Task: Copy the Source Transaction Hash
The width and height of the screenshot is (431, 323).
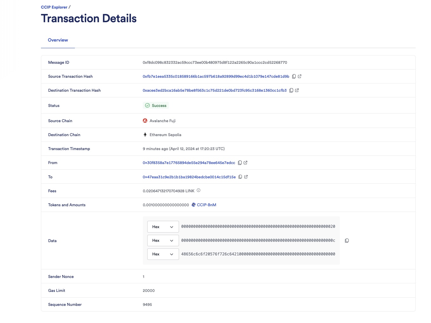Action: point(294,76)
